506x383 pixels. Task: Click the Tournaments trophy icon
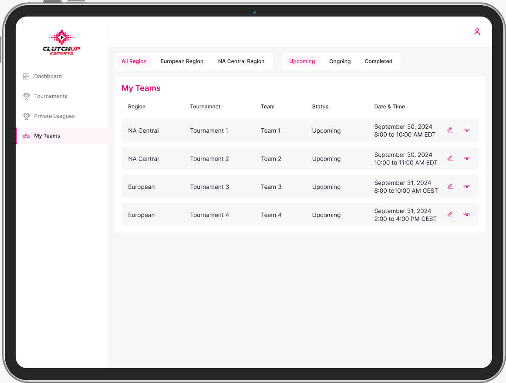[27, 96]
